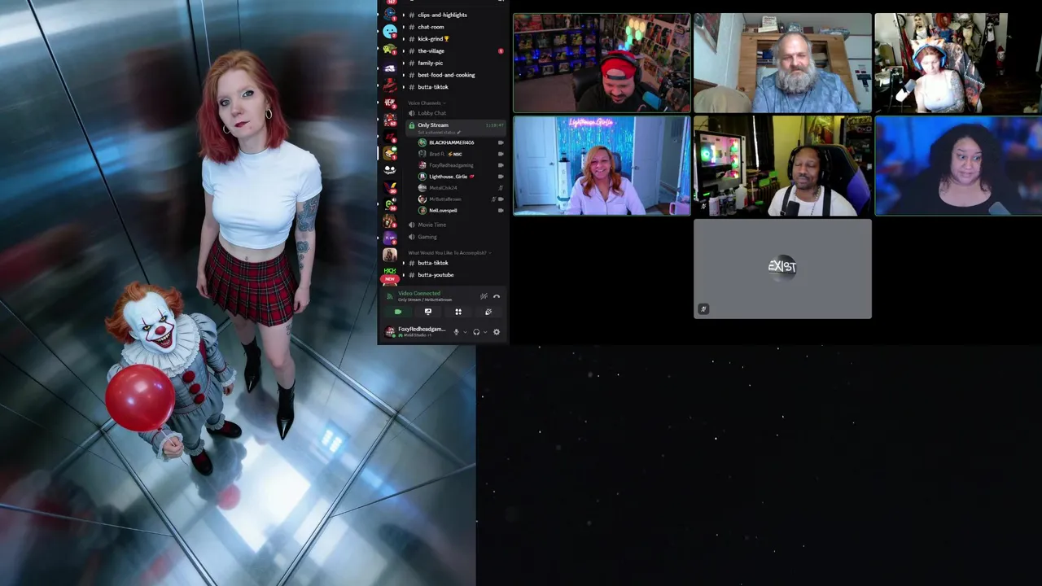Click muted mic icon beside MetalChik24
Screen dimensions: 1042x586
pyautogui.click(x=500, y=188)
